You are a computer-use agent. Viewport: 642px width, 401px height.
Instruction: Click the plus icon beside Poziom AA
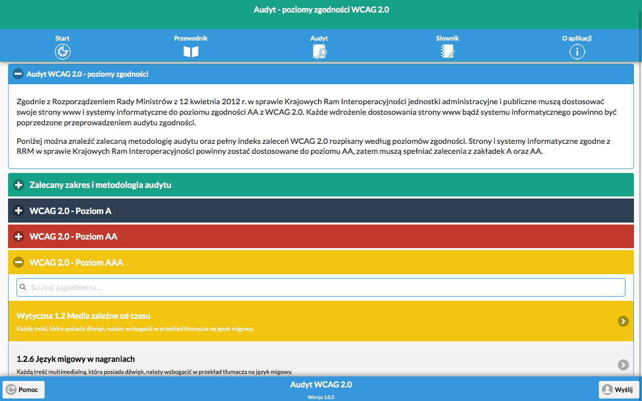click(x=19, y=237)
